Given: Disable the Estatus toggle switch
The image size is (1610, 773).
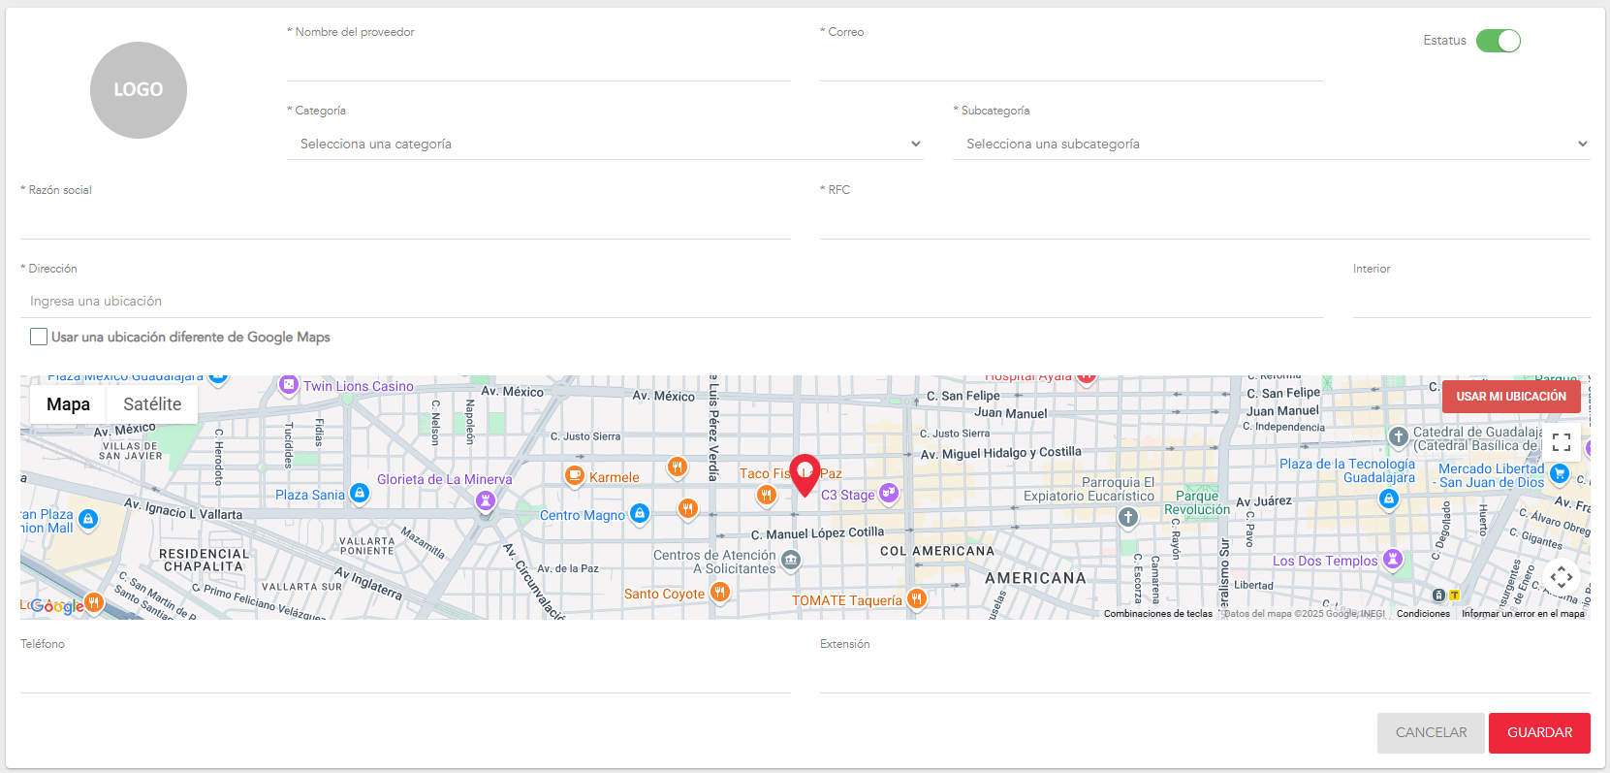Looking at the screenshot, I should (1498, 41).
